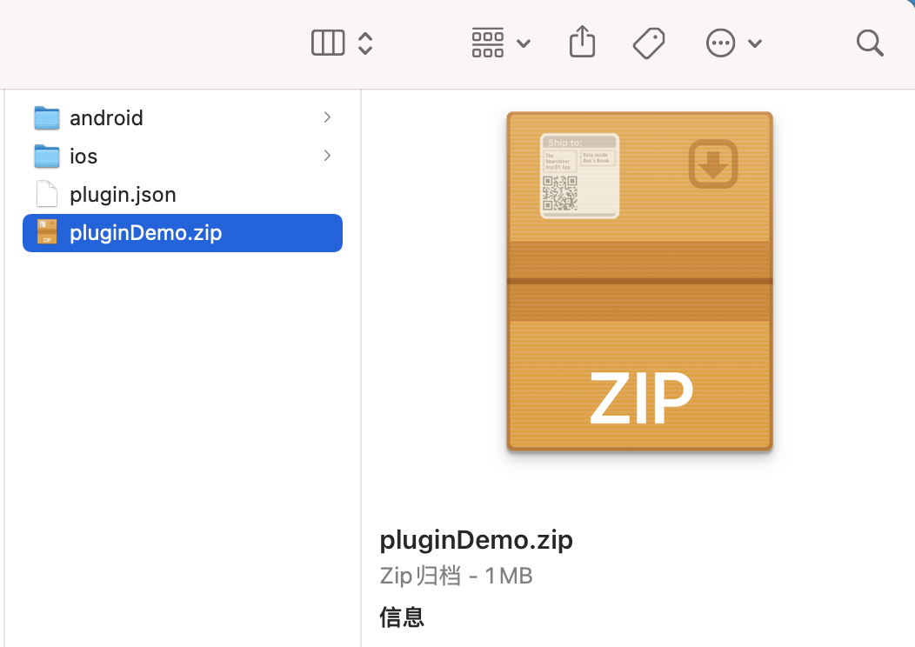The width and height of the screenshot is (915, 647).
Task: Open Search with the magnifier icon
Action: 870,43
